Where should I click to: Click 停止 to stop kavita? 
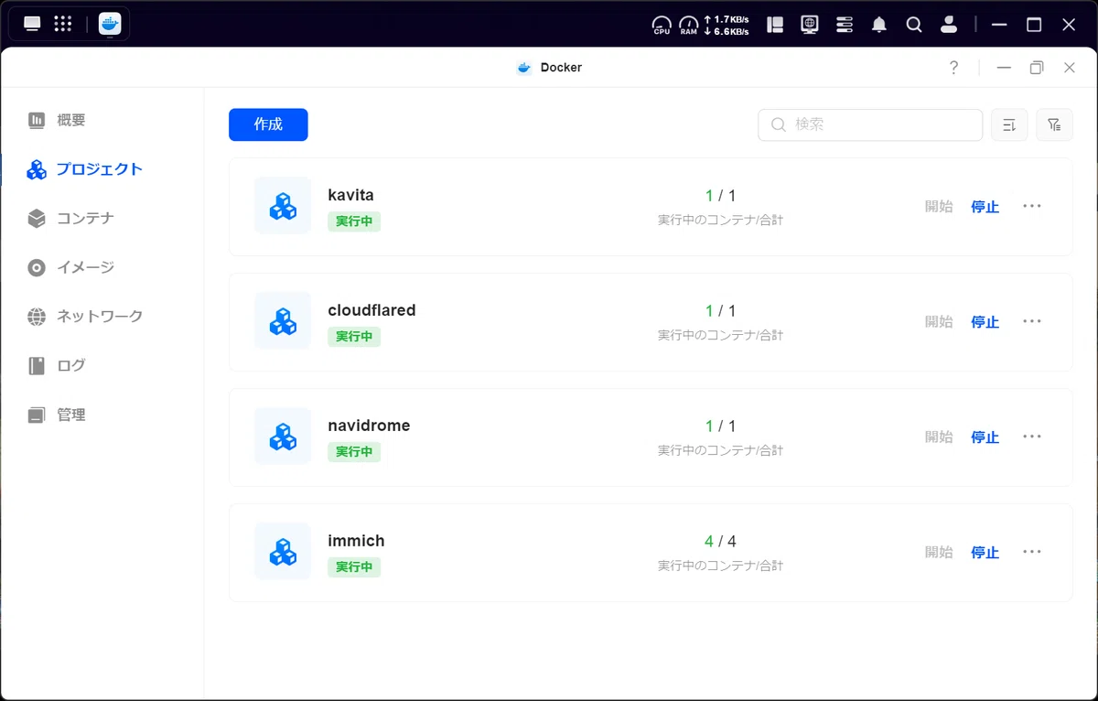click(985, 207)
